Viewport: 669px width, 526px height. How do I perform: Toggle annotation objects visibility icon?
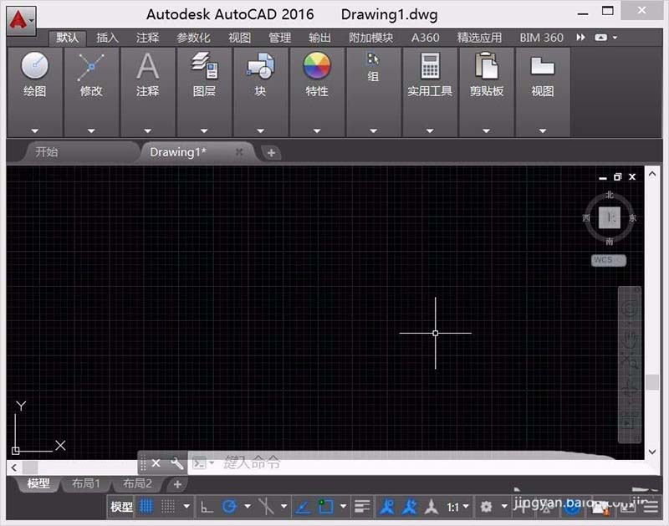[387, 507]
